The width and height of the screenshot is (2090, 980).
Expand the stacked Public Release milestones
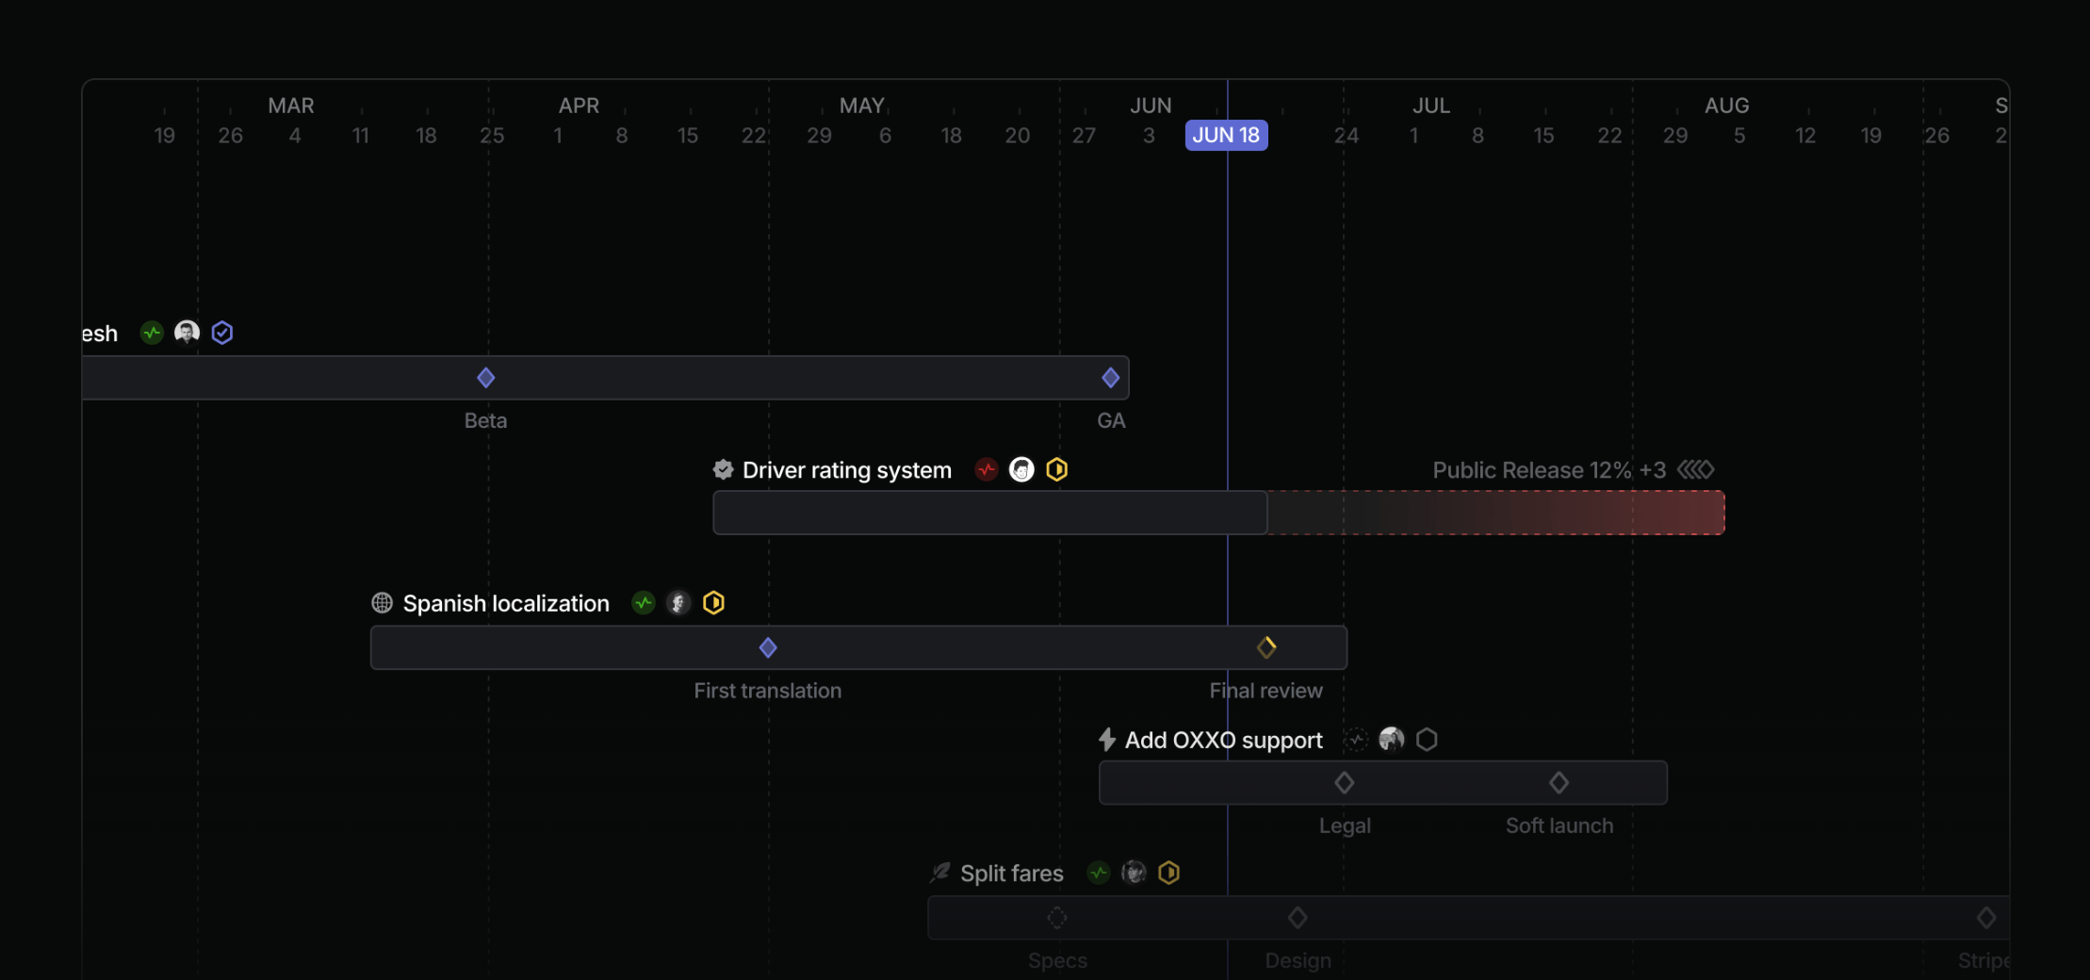click(x=1695, y=469)
